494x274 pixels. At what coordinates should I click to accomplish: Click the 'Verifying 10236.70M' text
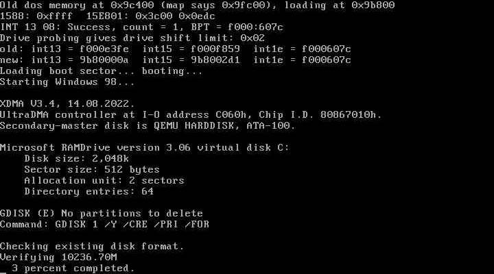[x=58, y=258]
